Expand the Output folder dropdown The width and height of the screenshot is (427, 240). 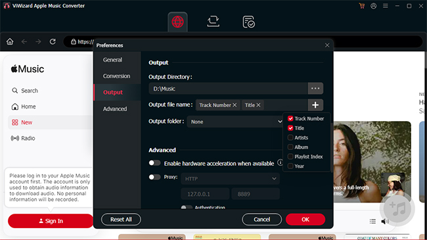point(236,122)
